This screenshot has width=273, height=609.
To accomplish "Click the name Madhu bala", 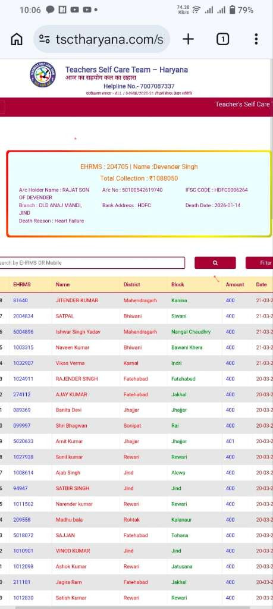I will coord(69,520).
